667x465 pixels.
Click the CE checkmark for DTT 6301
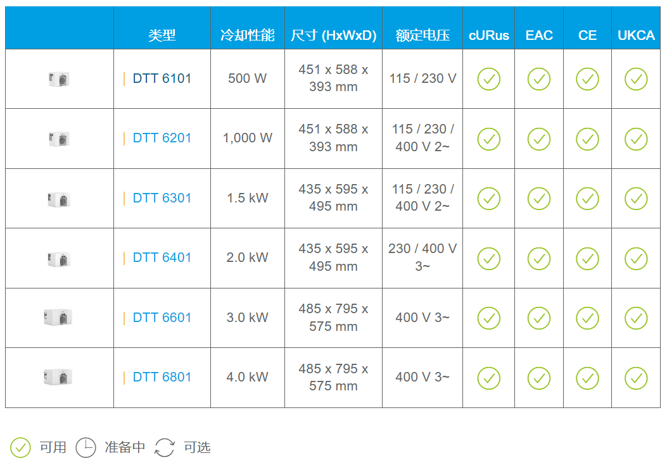click(x=587, y=199)
